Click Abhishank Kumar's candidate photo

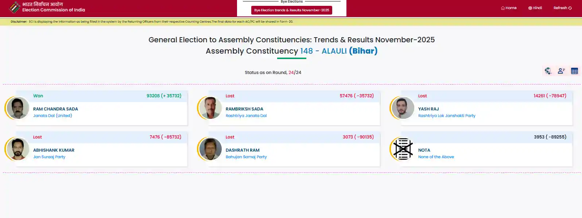pyautogui.click(x=18, y=149)
